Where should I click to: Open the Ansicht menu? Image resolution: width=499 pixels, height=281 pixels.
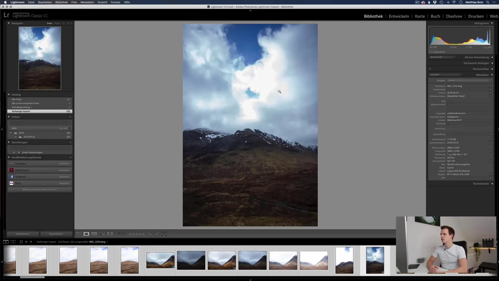(x=102, y=2)
